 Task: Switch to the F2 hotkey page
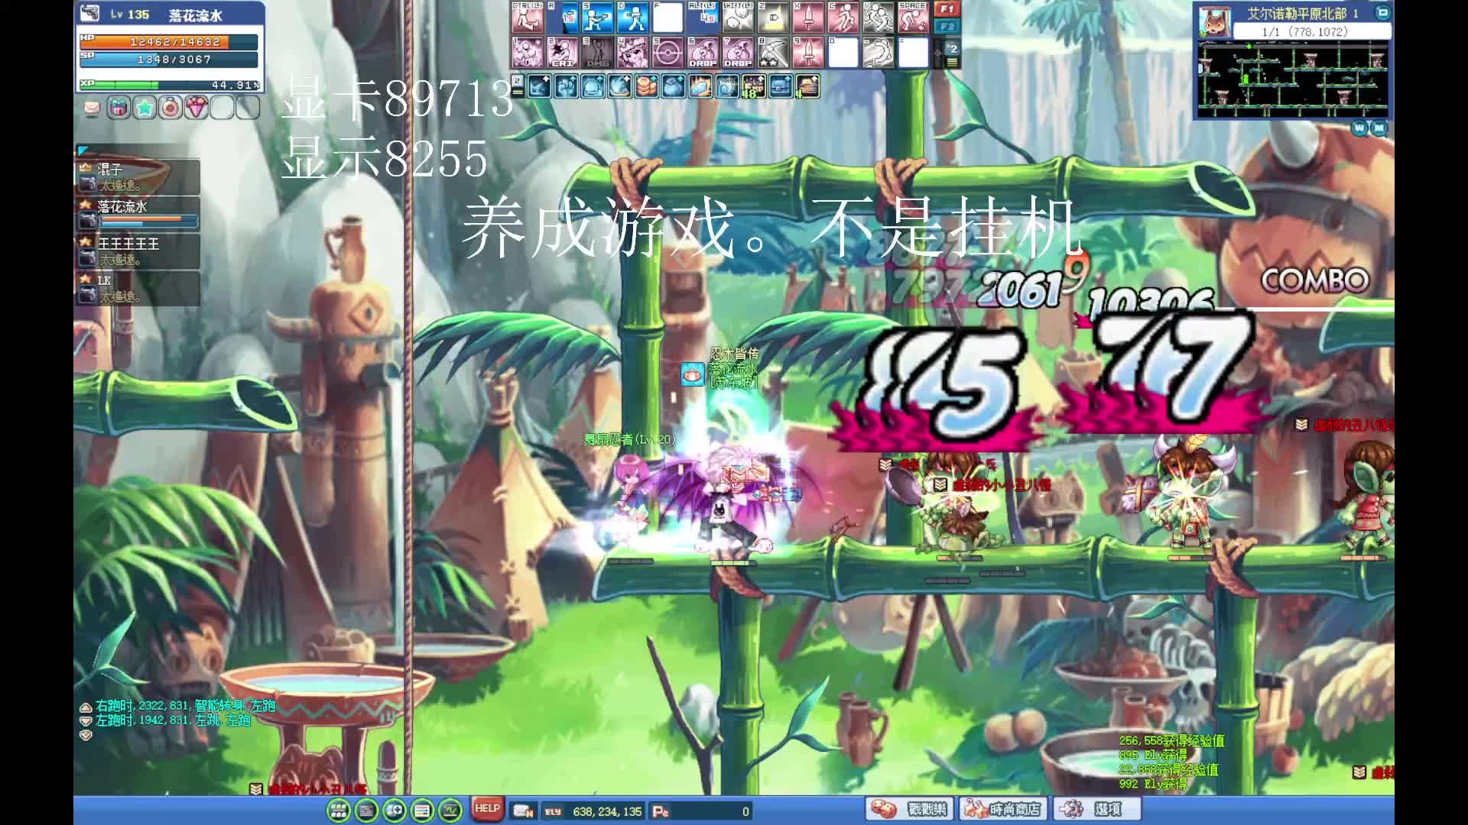pos(947,26)
